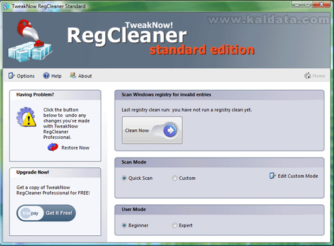The image size is (334, 246).
Task: Click the 'Last registry clean run' status text
Action: 187,110
